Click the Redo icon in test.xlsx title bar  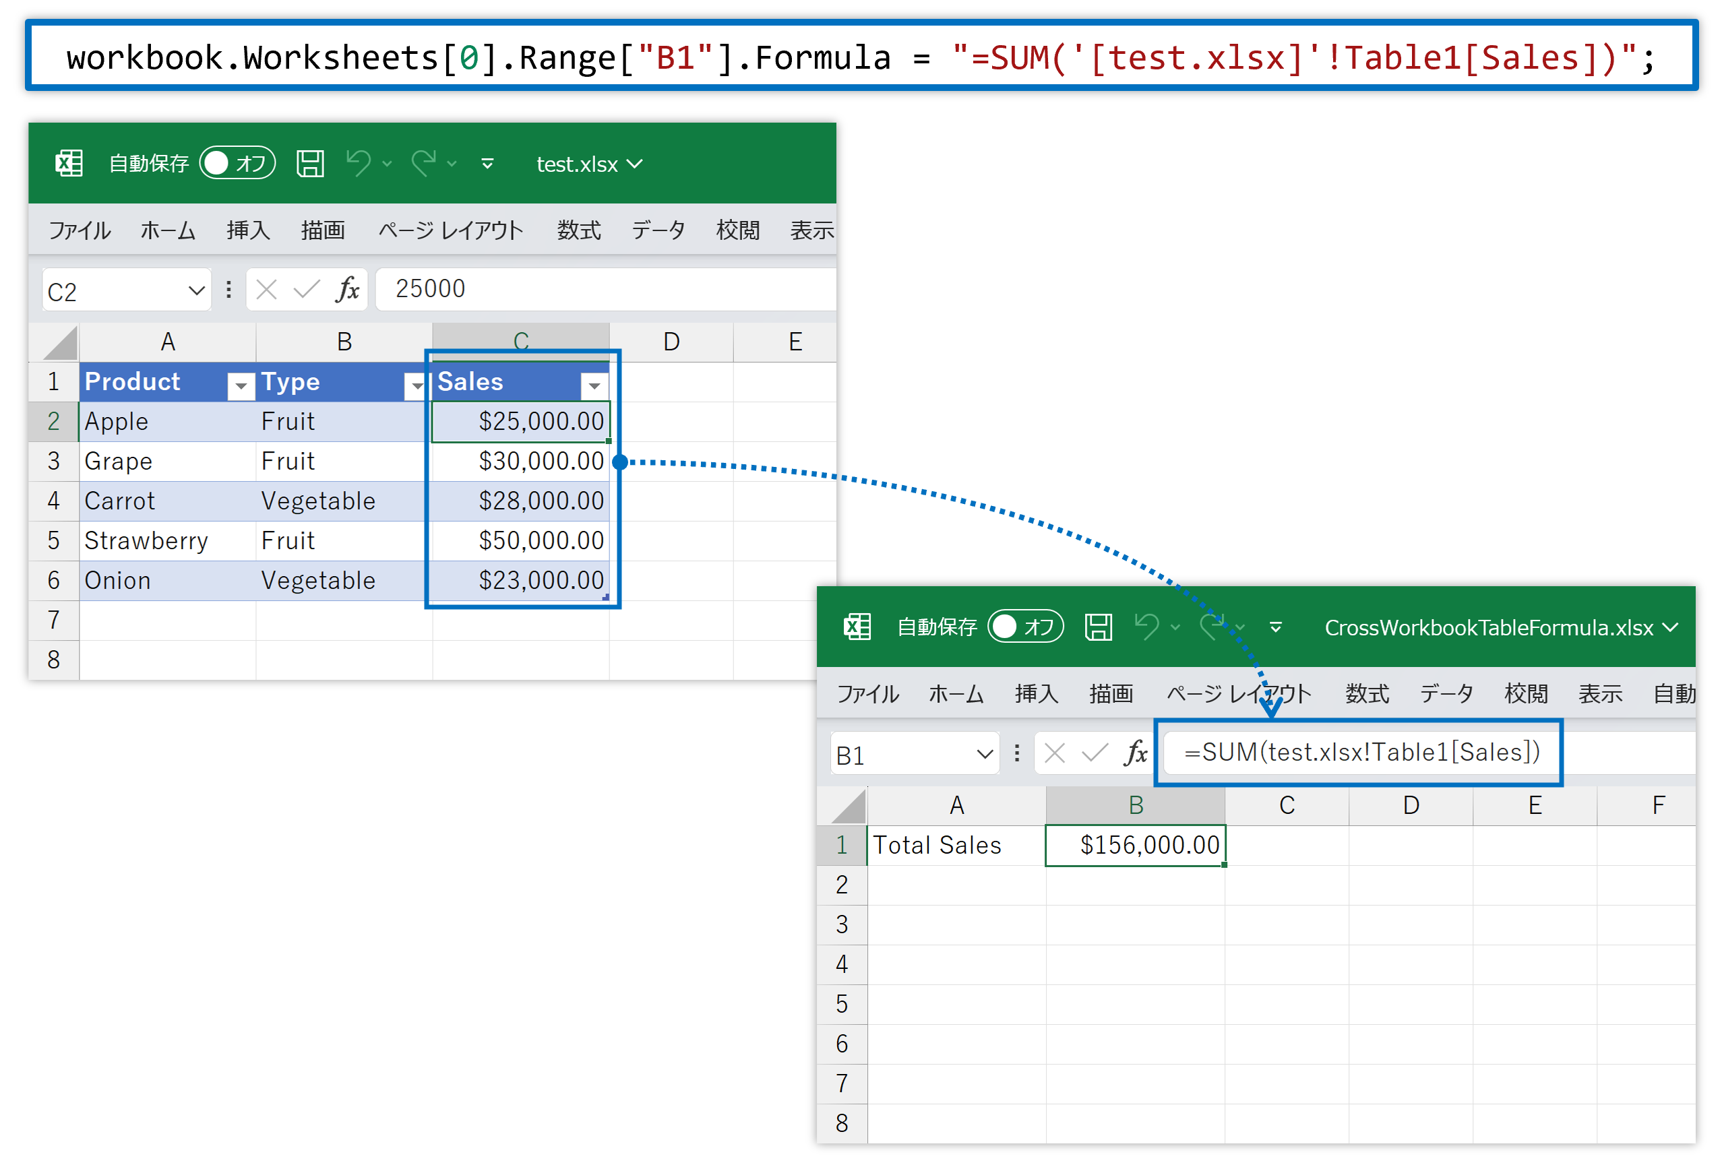tap(424, 163)
